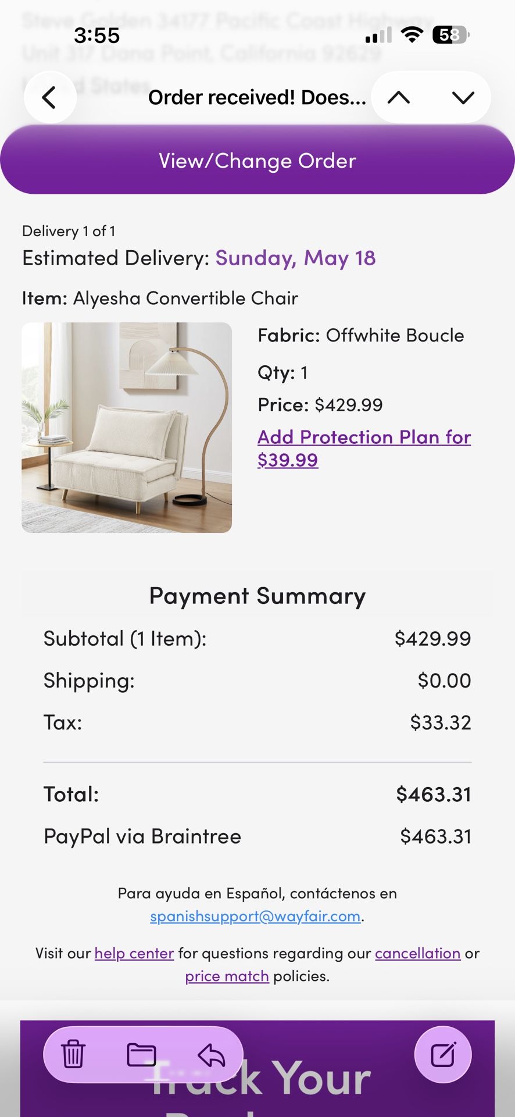Tap the battery indicator in status bar
Viewport: 515px width, 1117px height.
450,35
